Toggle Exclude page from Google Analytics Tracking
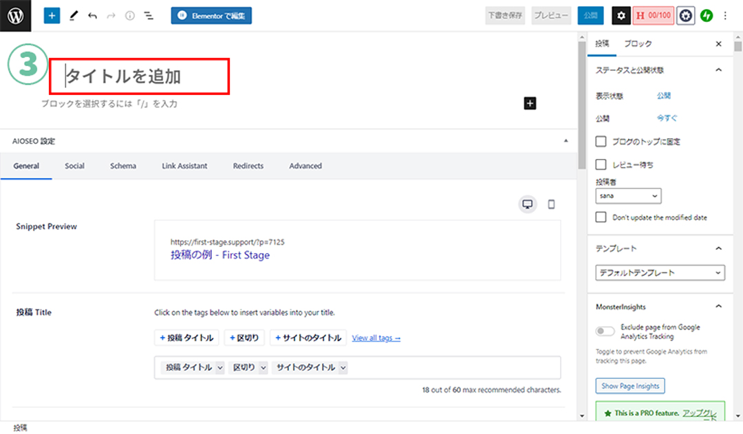The height and width of the screenshot is (434, 743). click(x=605, y=332)
